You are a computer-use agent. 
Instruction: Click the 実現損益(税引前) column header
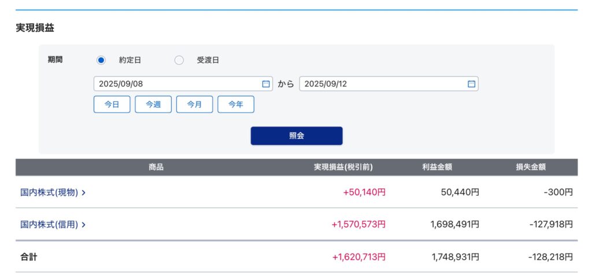(x=343, y=167)
